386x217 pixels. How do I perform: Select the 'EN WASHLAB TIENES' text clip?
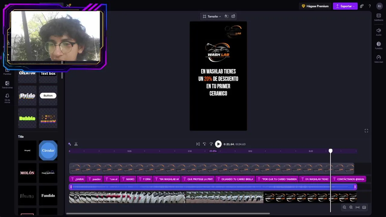coord(315,179)
